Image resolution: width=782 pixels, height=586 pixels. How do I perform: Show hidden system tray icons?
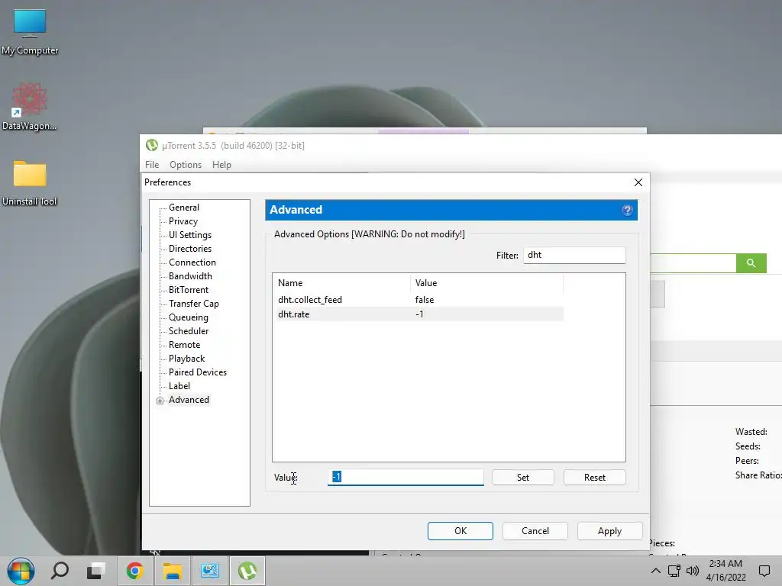tap(656, 571)
